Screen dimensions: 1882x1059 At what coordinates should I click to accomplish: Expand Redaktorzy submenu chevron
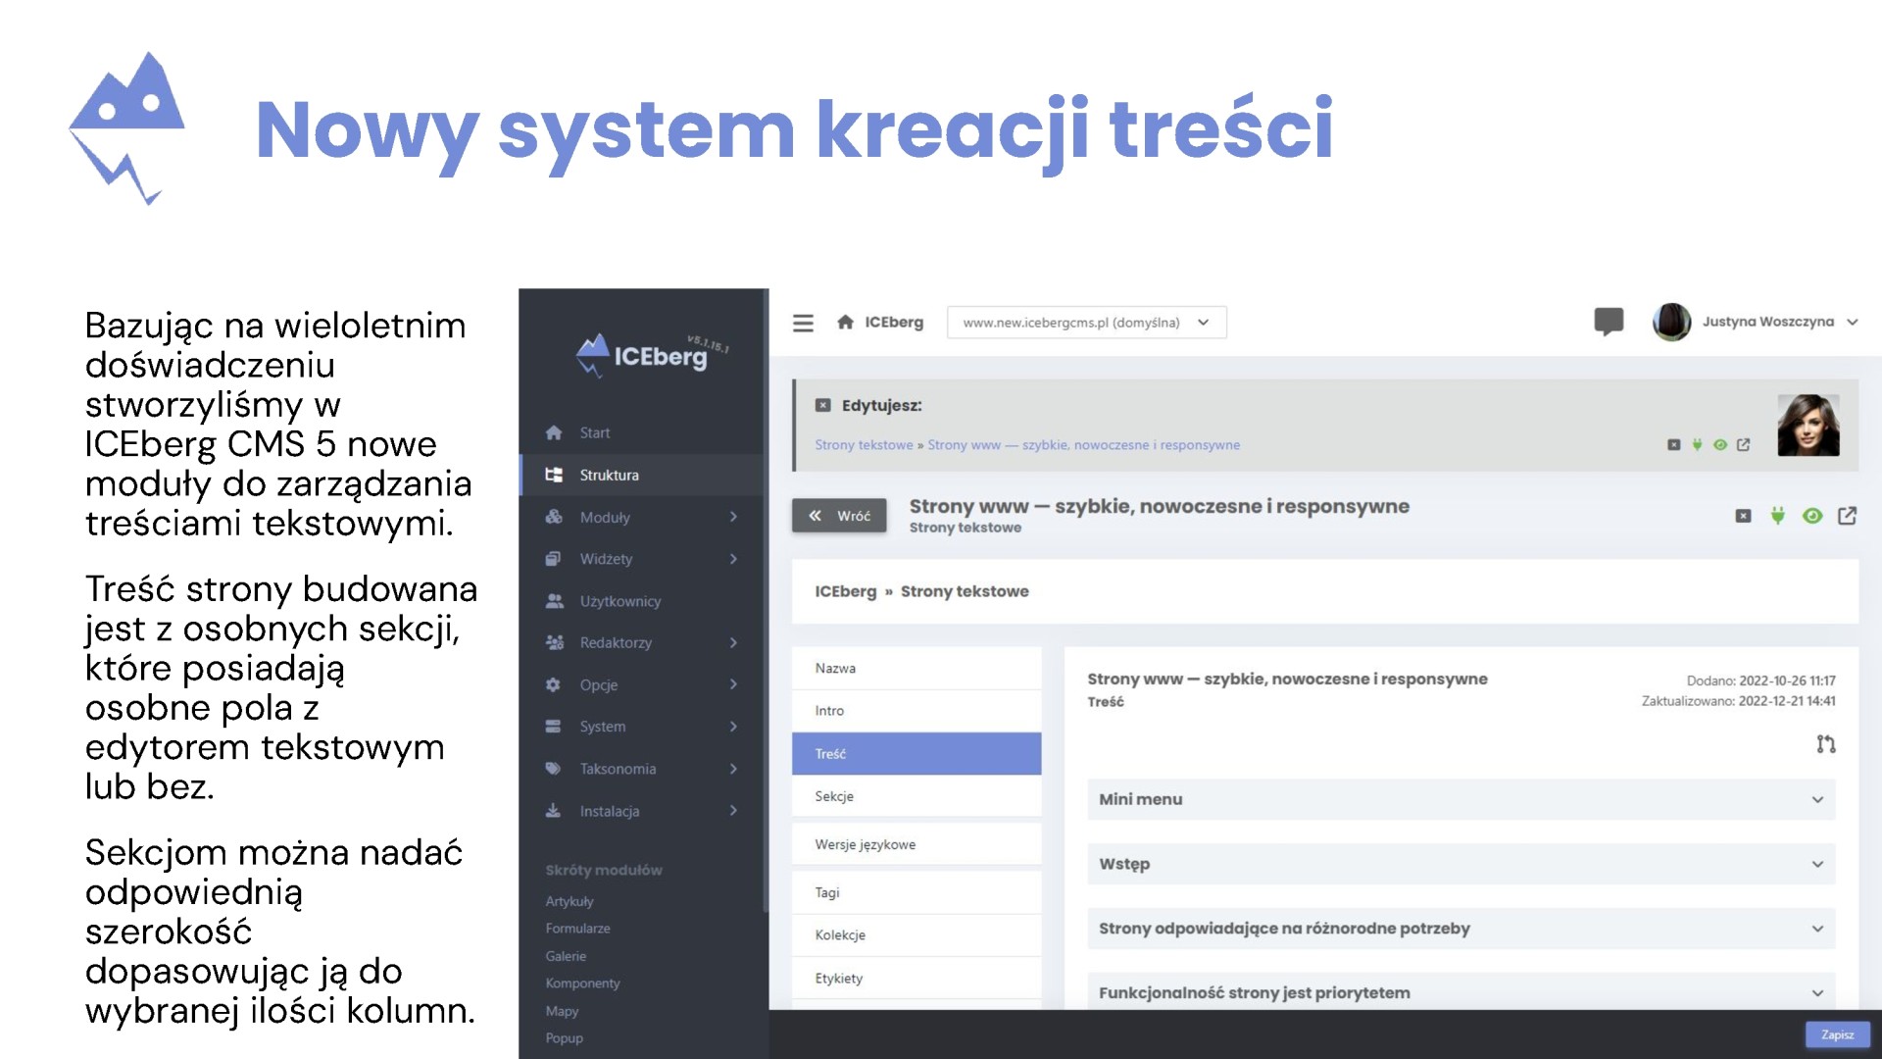coord(733,643)
